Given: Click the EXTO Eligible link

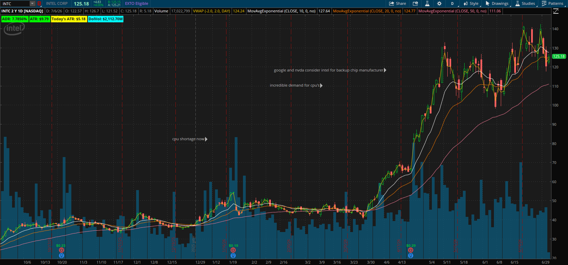Looking at the screenshot, I should [137, 3].
